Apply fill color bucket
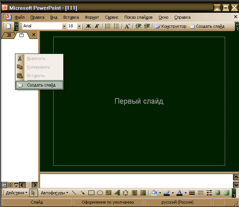The width and height of the screenshot is (239, 207). (154, 193)
